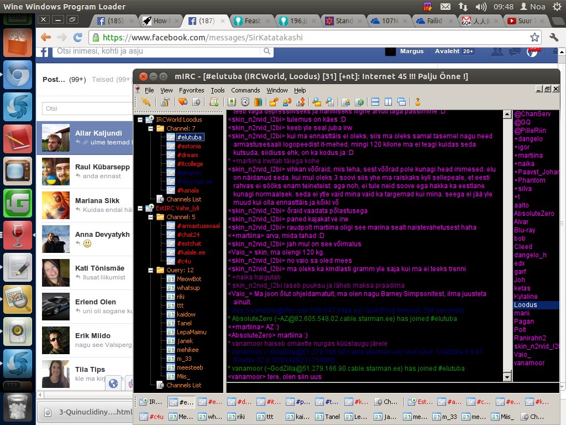Click the mIRC Connect lightning icon
Viewport: 566px width, 425px height.
coord(146,102)
